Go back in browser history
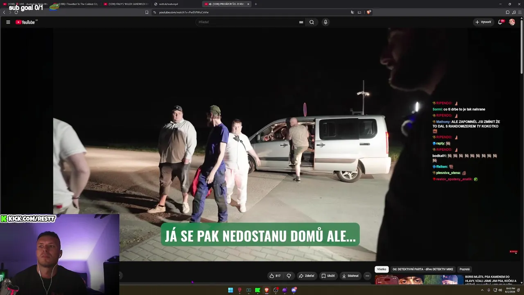The height and width of the screenshot is (295, 524). pyautogui.click(x=4, y=12)
